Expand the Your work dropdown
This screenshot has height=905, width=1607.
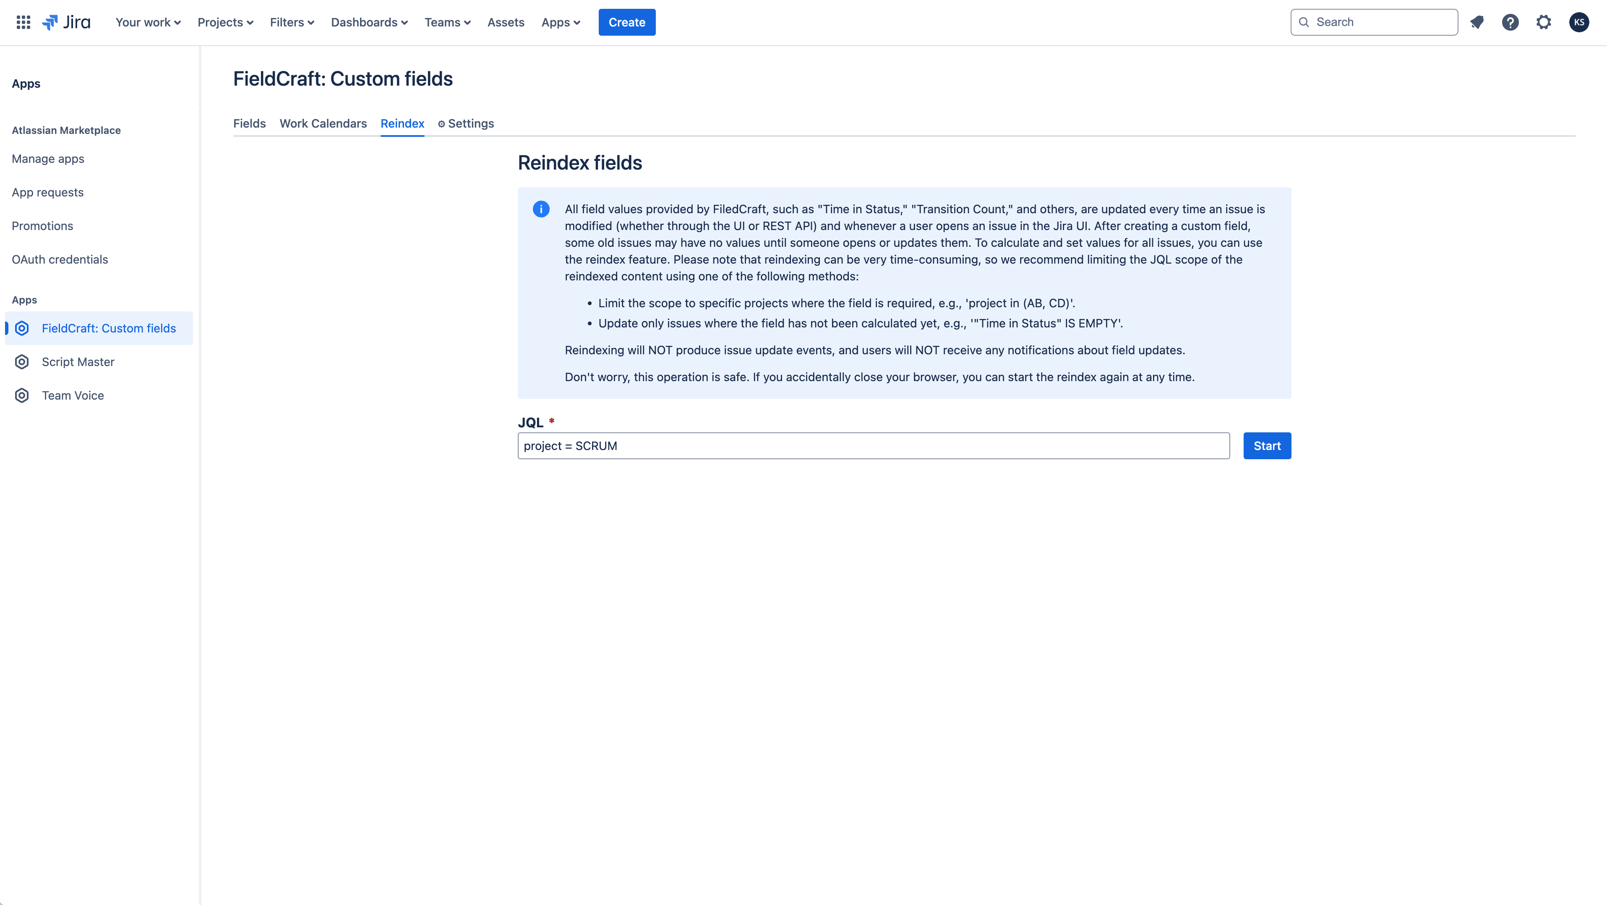point(148,23)
